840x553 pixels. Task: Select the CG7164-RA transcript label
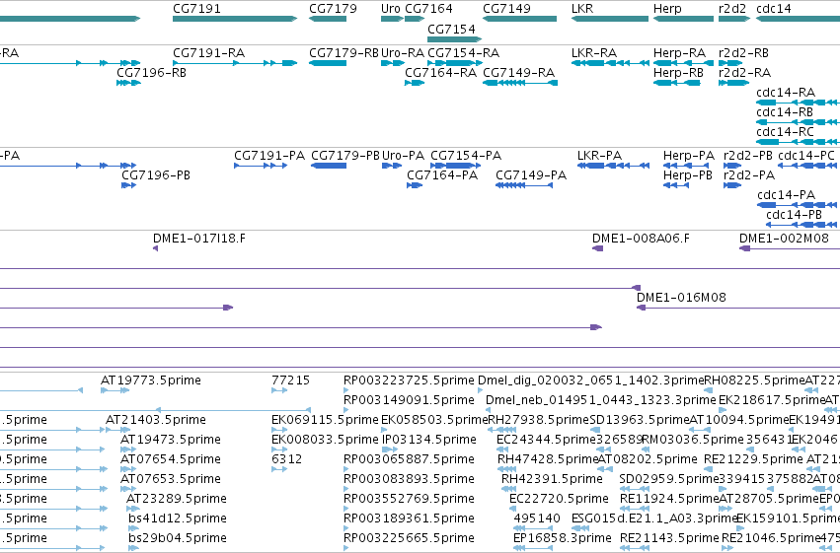[441, 73]
